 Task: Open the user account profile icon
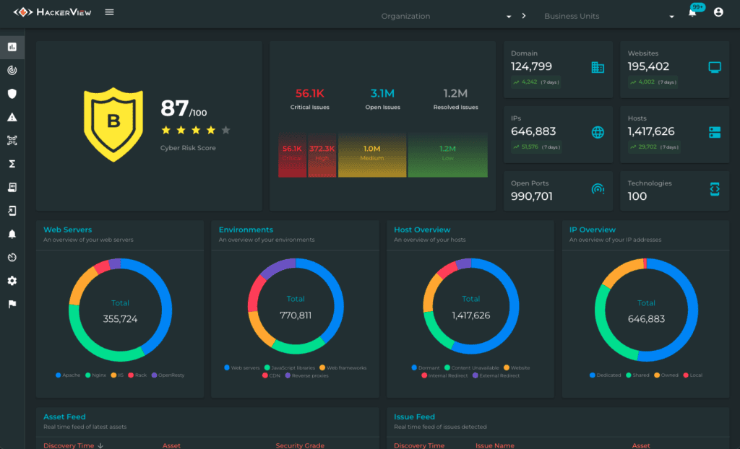coord(718,12)
